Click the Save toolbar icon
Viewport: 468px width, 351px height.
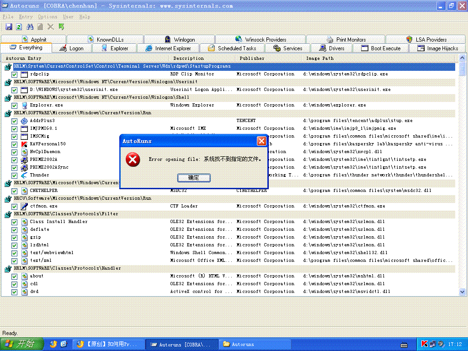pyautogui.click(x=9, y=27)
